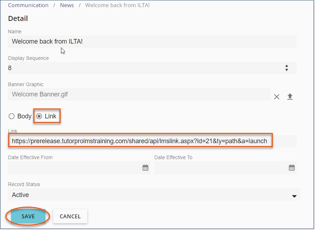Click the Banner Graphic filename field
This screenshot has width=315, height=230.
pos(138,95)
